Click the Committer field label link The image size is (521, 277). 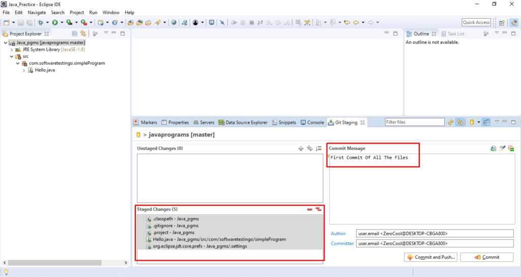342,243
